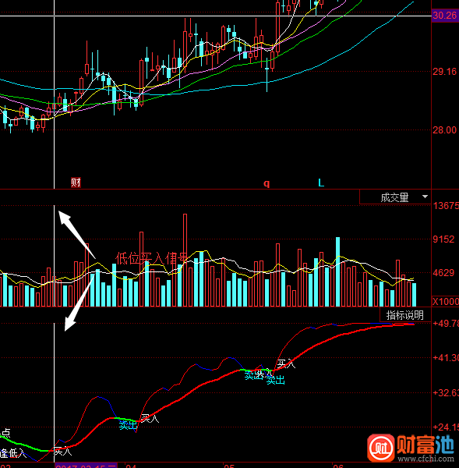This screenshot has width=459, height=468.
Task: Click the 30.26 crosshair price tag
Action: 445,16
